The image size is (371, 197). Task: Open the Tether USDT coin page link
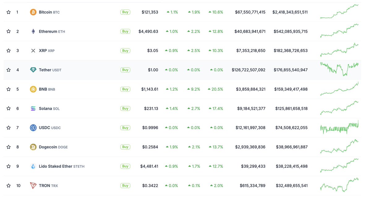coord(50,70)
